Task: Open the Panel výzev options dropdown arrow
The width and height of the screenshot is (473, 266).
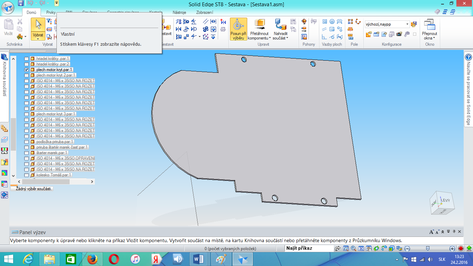Action: [448, 232]
